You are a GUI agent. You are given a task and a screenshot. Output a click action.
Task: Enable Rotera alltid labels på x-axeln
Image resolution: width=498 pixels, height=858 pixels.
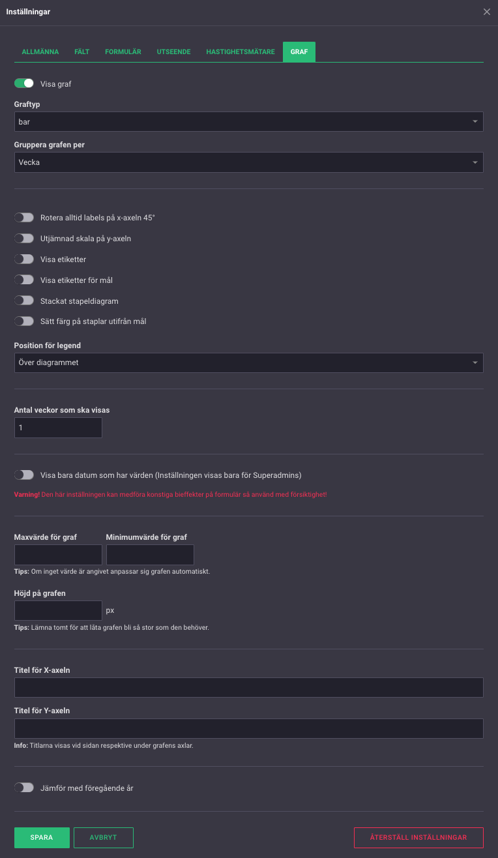[x=24, y=217]
